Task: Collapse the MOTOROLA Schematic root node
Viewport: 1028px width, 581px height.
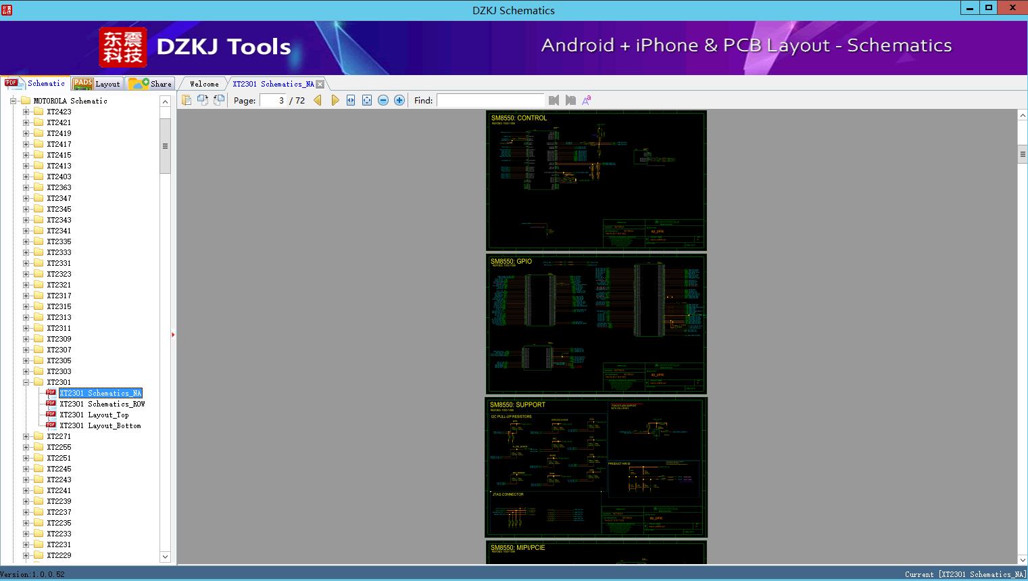Action: pos(13,101)
